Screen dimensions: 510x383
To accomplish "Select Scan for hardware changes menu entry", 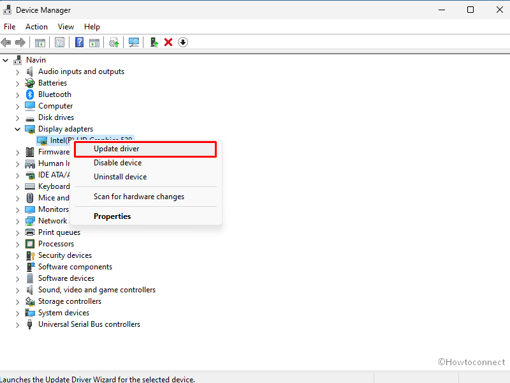I will coord(145,197).
